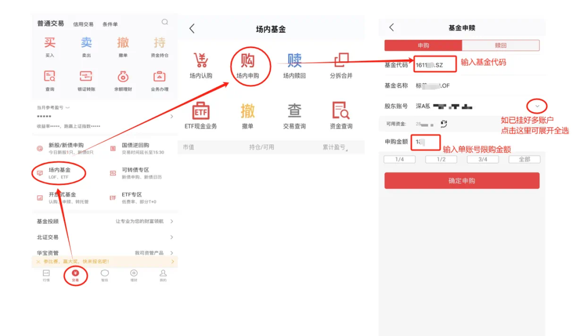Tap the 场内申购 purchase icon

[248, 61]
